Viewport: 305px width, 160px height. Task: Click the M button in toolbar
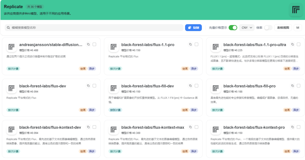(298, 28)
